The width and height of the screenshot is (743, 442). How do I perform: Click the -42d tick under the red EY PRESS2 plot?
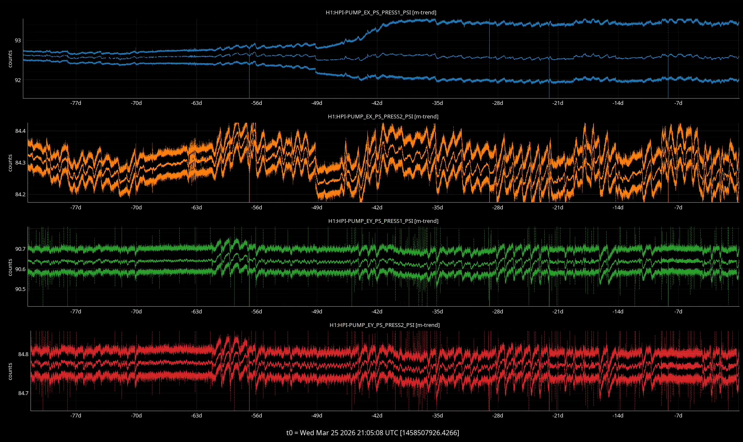(377, 416)
